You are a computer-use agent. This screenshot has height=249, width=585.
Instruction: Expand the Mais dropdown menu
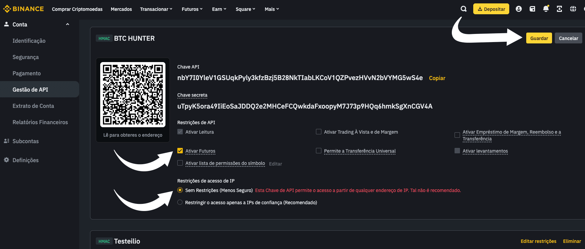coord(272,9)
